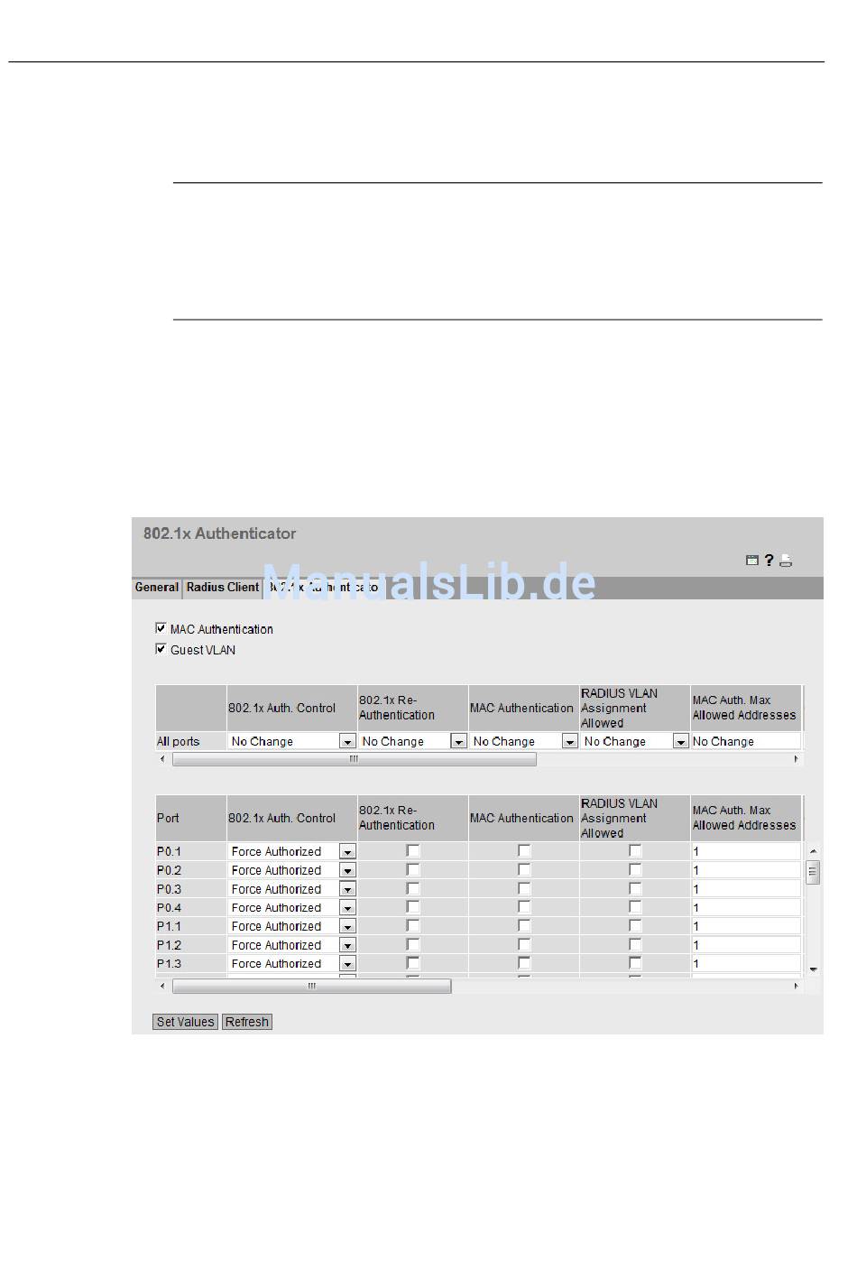Image resolution: width=857 pixels, height=1261 pixels.
Task: Check RADIUS VLAN Assignment Allowed for P0.3
Action: tap(635, 888)
